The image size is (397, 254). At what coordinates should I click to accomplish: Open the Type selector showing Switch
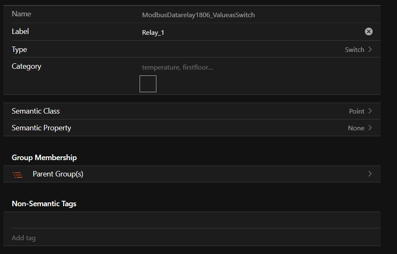354,49
